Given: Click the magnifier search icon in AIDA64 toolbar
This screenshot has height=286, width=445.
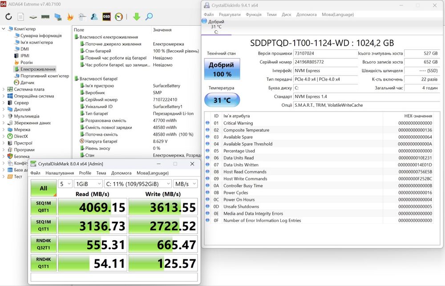Looking at the screenshot, I should click(149, 17).
